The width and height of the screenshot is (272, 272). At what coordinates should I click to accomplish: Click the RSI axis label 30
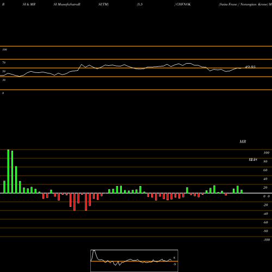coord(4,80)
